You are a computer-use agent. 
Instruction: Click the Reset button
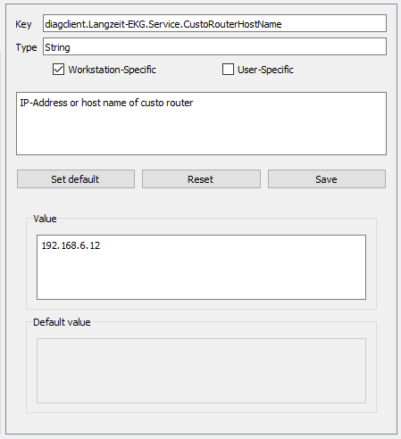click(201, 179)
